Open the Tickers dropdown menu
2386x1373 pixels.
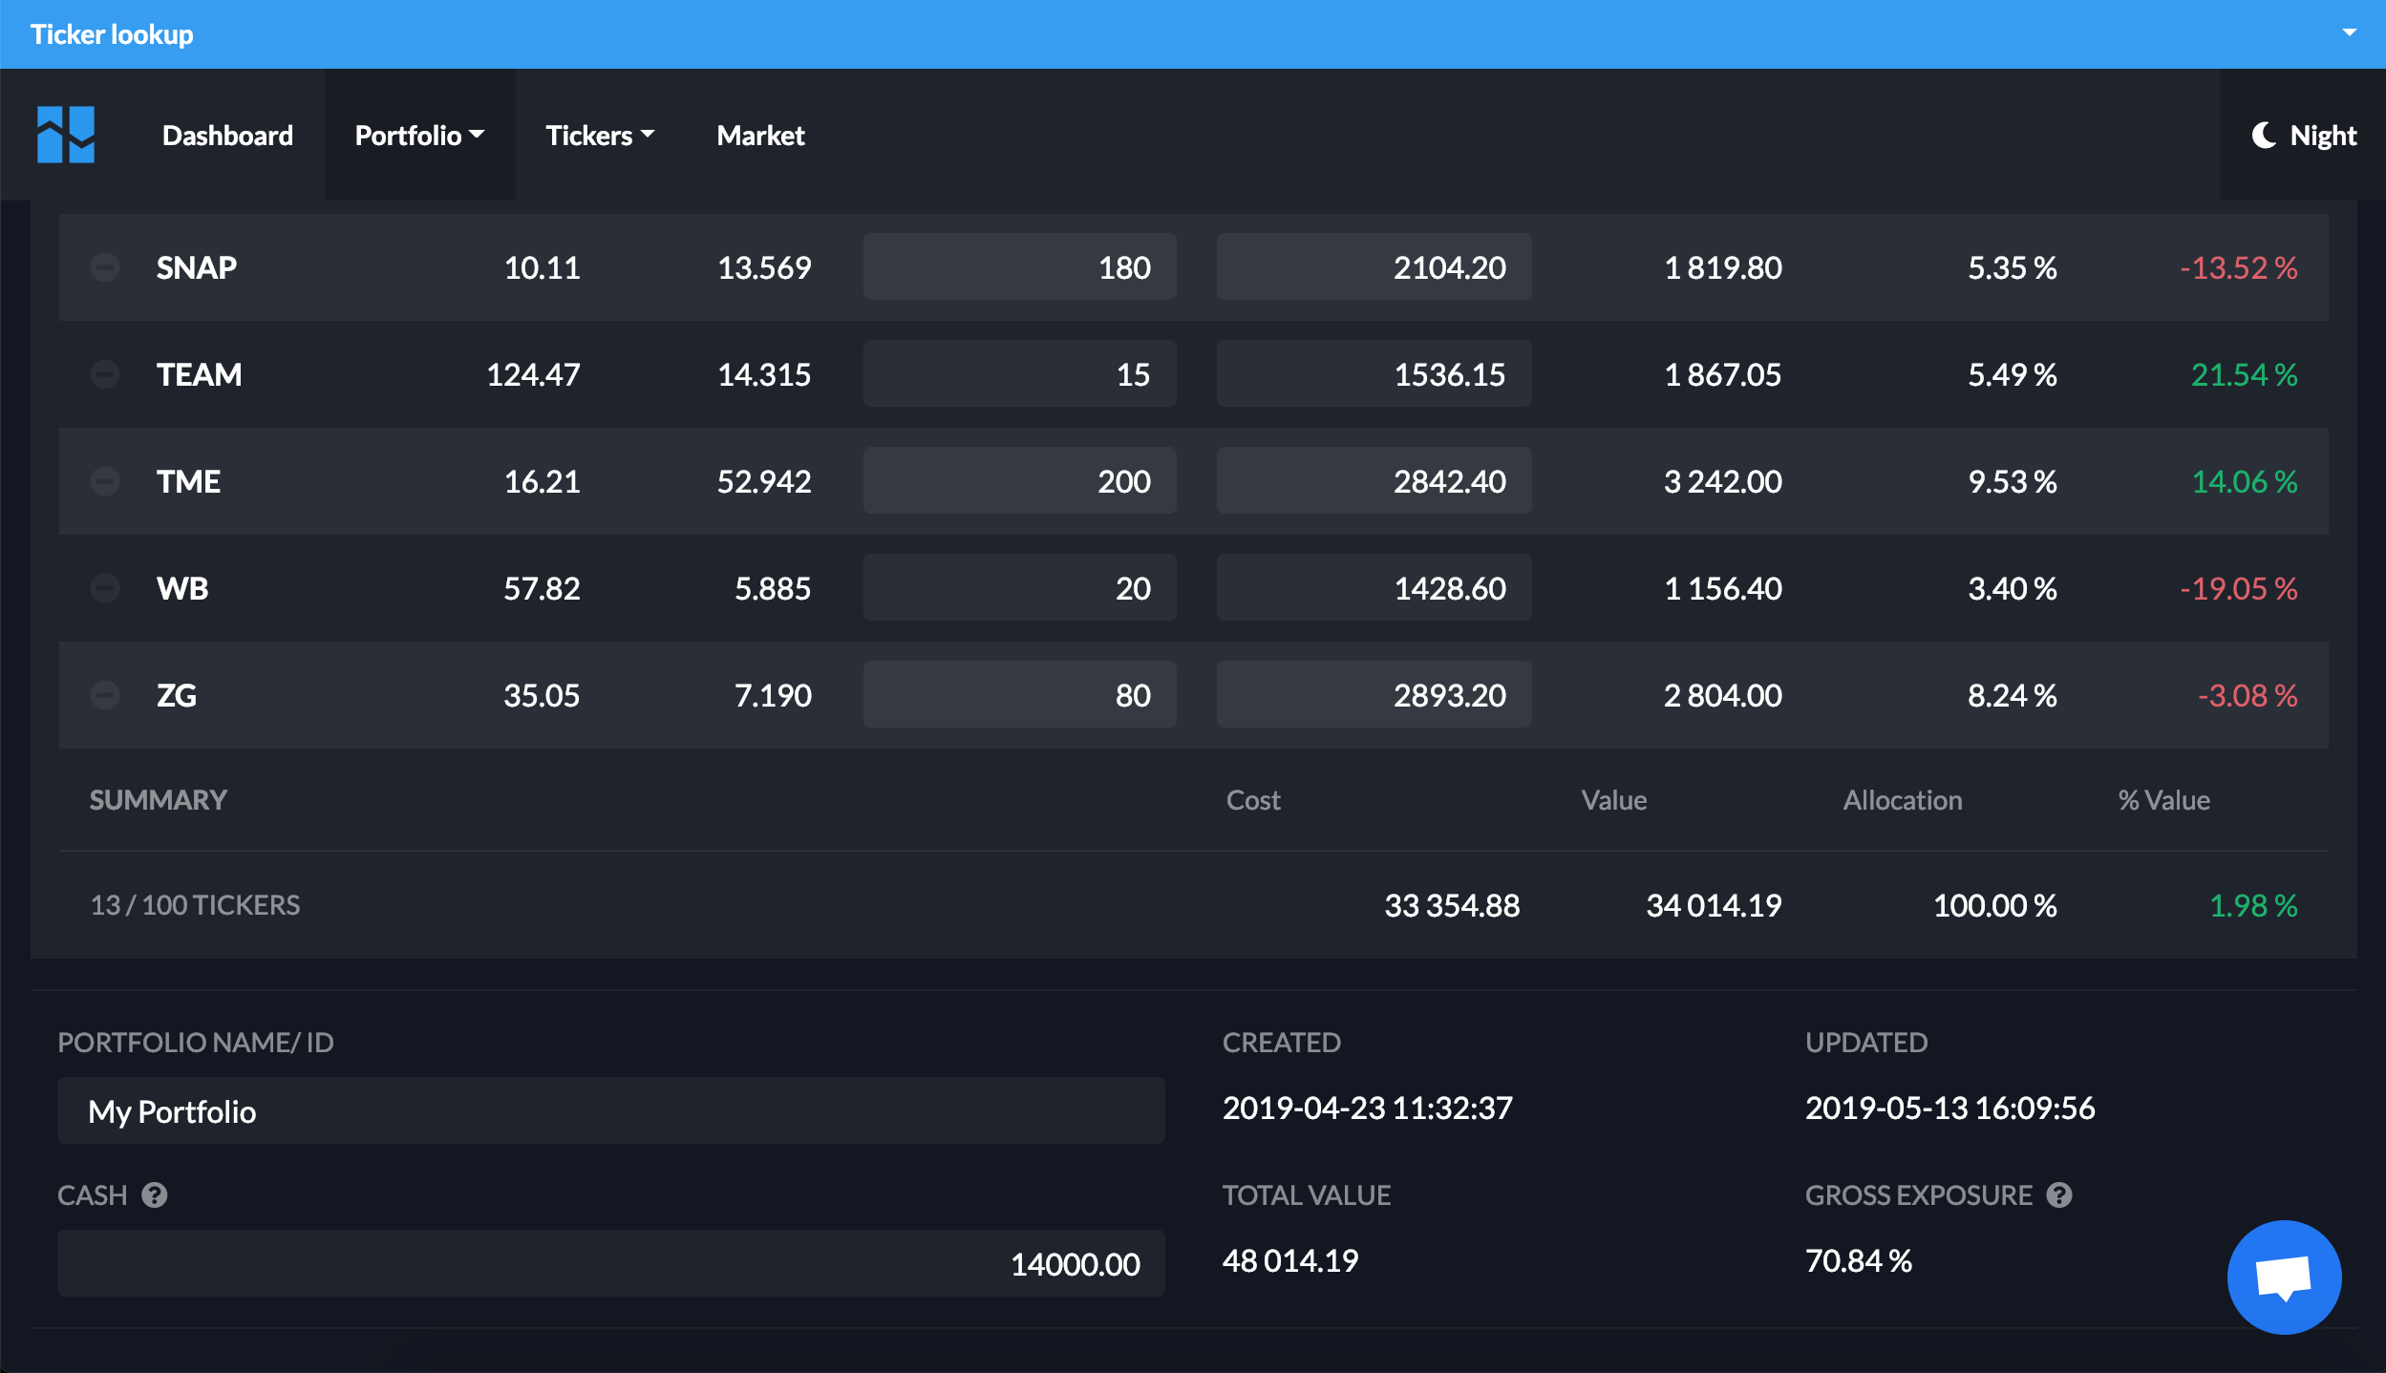point(600,136)
